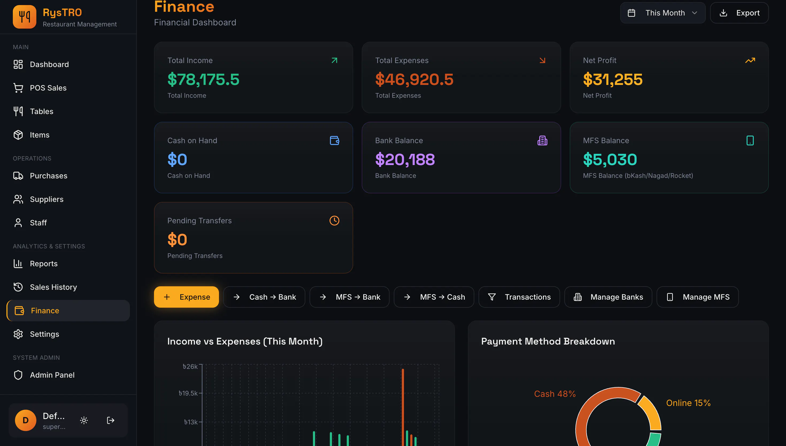The height and width of the screenshot is (446, 786).
Task: Click the $78,175.5 Total Income value
Action: 203,79
